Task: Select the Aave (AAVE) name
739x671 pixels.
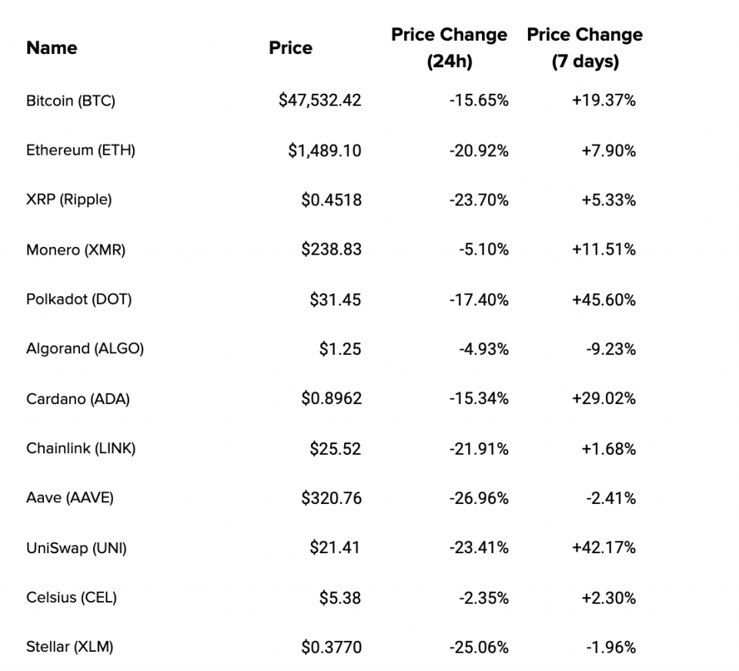Action: point(69,498)
